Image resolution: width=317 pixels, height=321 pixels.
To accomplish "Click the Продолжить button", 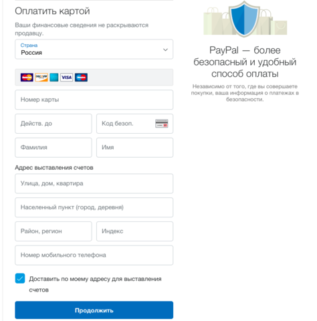I will coord(94,310).
